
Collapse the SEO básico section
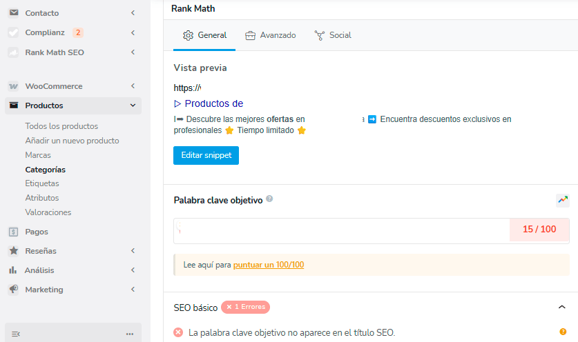[x=562, y=307]
